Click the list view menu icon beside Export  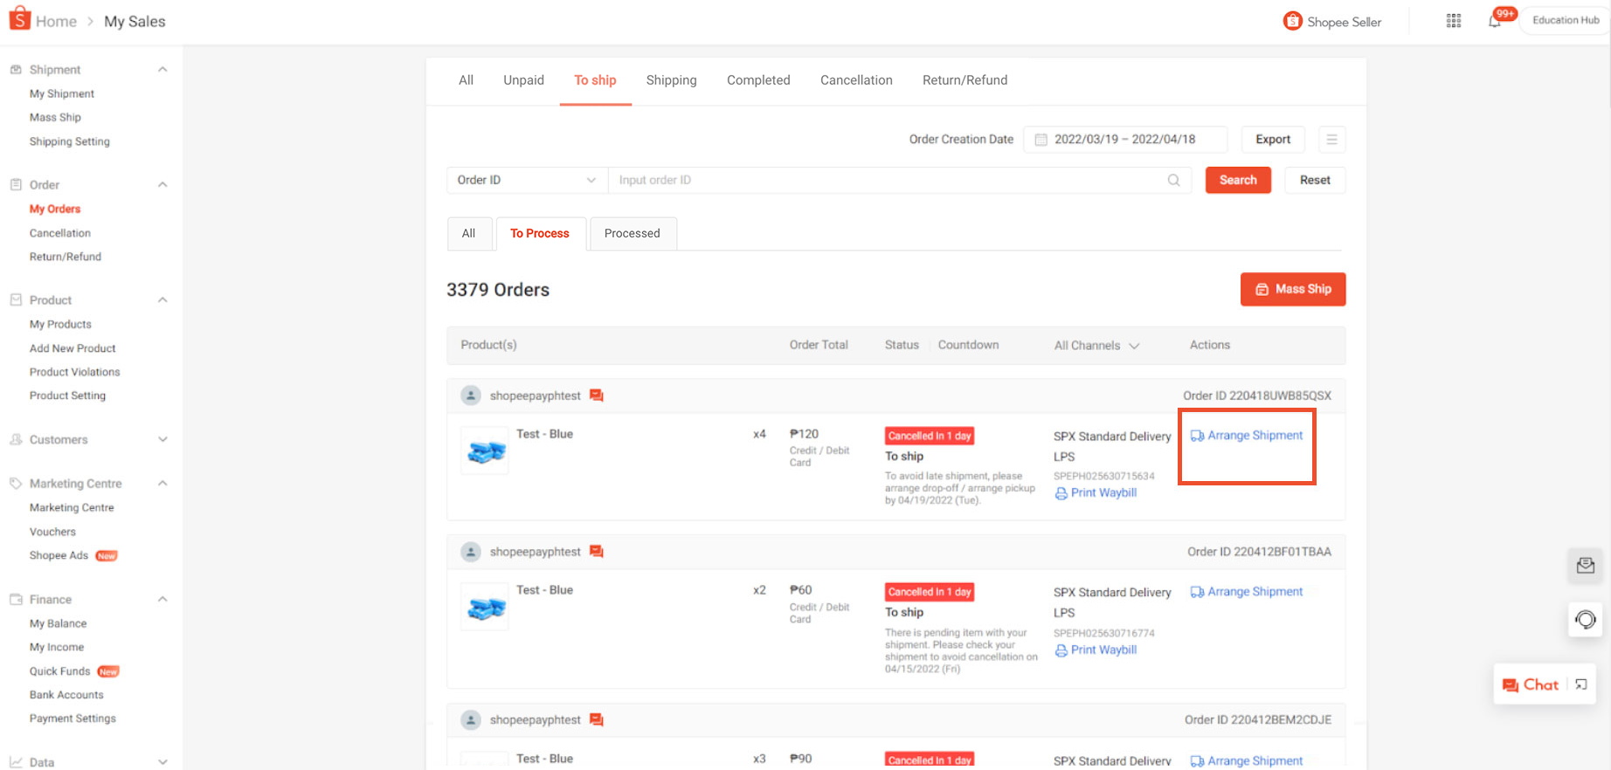tap(1331, 140)
